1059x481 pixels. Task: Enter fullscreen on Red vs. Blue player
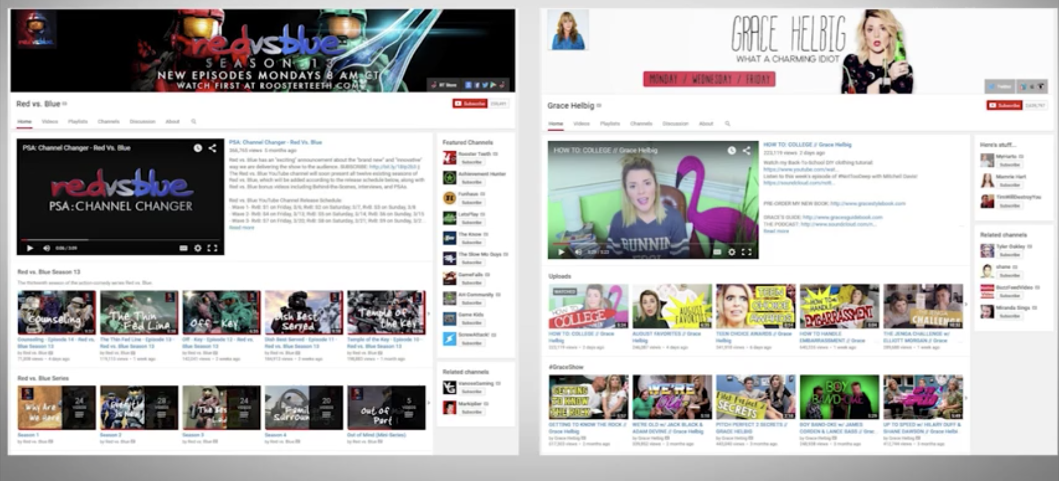point(212,248)
